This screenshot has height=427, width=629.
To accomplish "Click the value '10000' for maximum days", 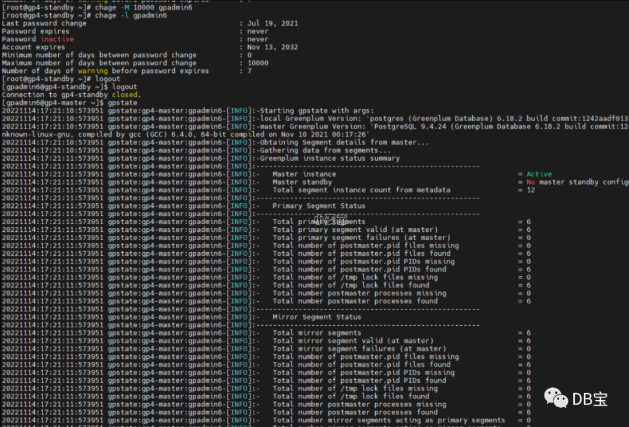I will pos(257,63).
